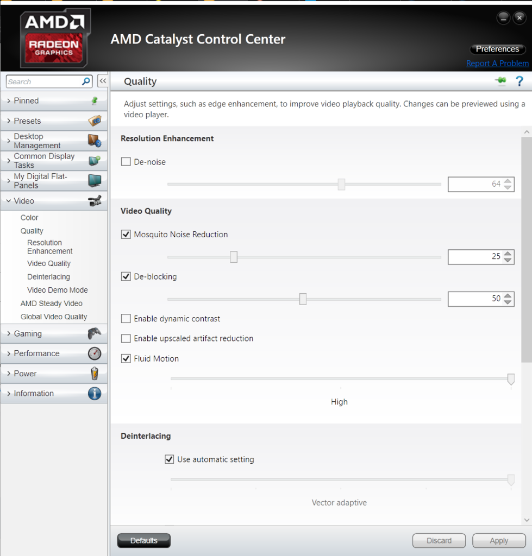This screenshot has height=556, width=532.
Task: Select Quality in the Video tree
Action: 32,231
